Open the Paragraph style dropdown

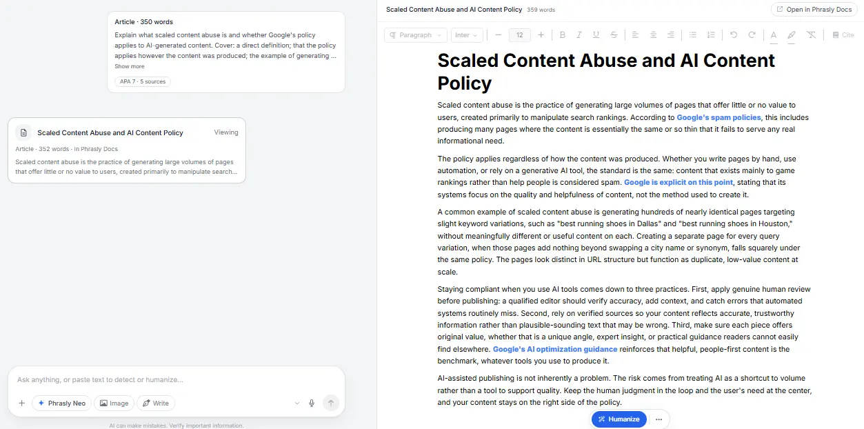tap(415, 35)
